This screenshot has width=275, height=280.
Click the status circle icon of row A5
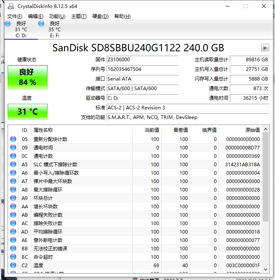(13, 164)
